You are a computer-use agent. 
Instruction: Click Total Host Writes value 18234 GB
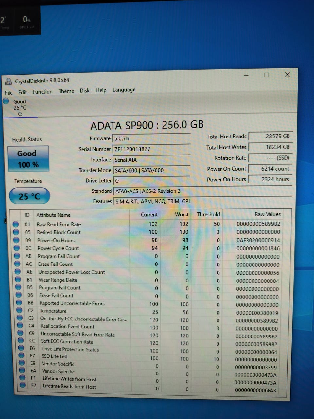[x=270, y=147]
